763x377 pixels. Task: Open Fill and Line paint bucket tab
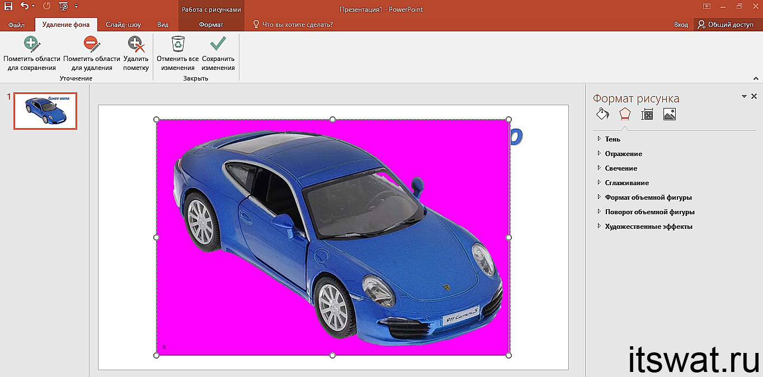(x=602, y=114)
